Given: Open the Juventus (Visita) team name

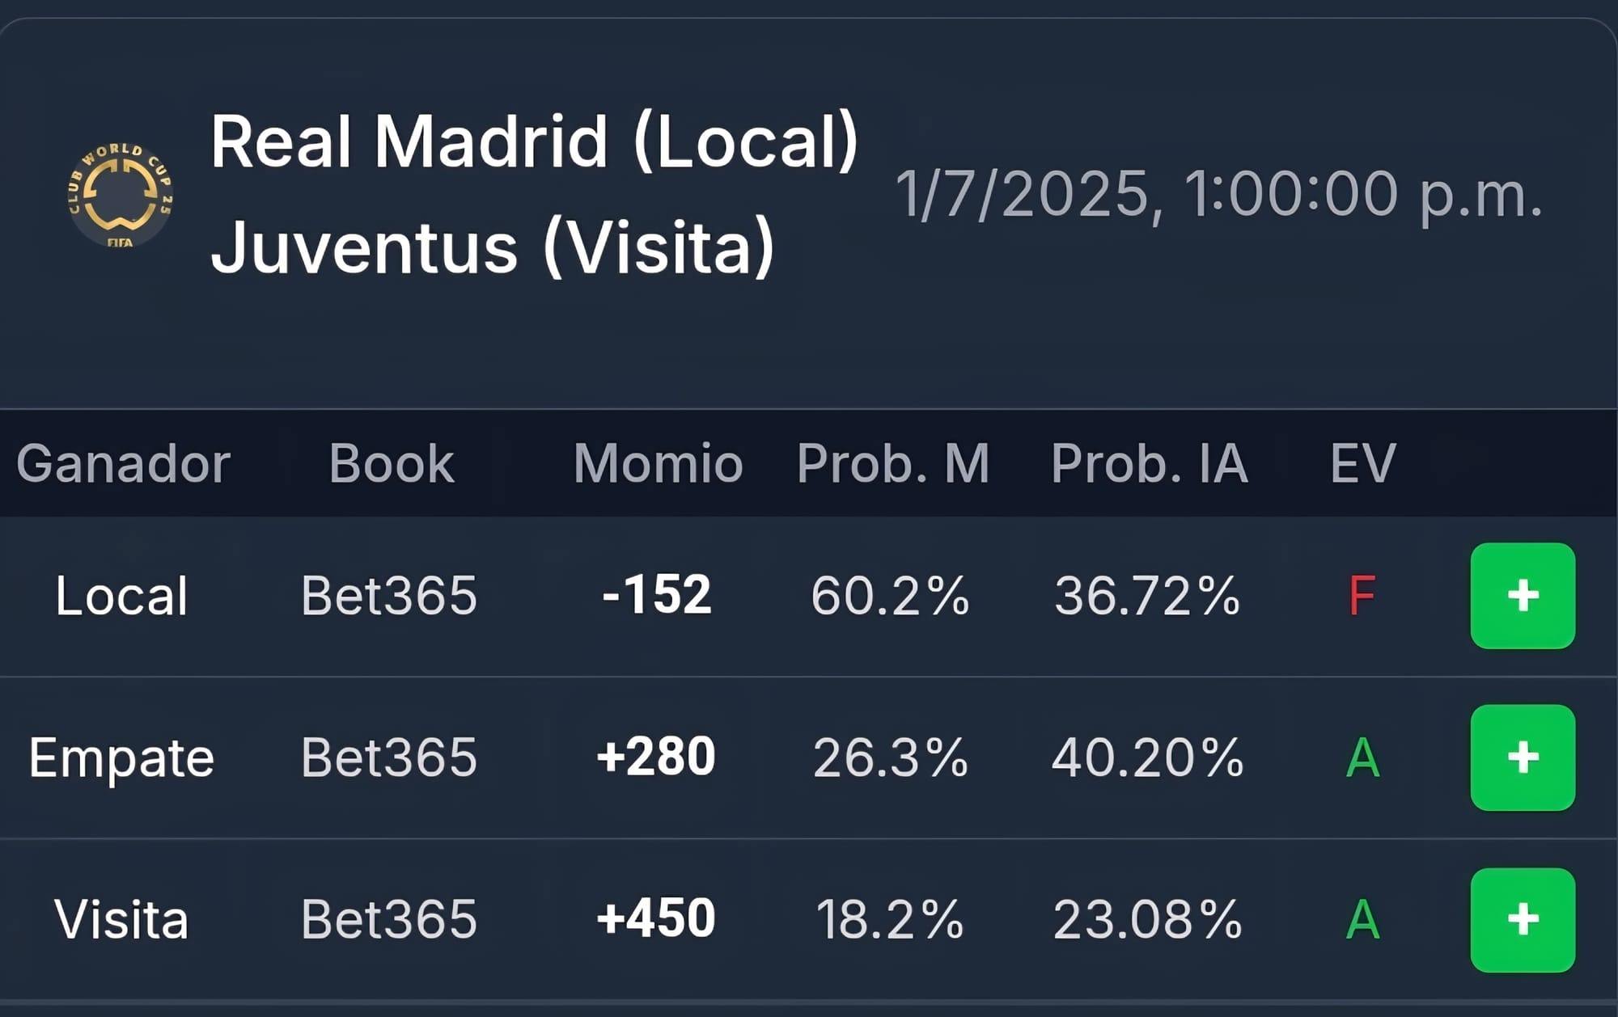Looking at the screenshot, I should click(x=493, y=247).
